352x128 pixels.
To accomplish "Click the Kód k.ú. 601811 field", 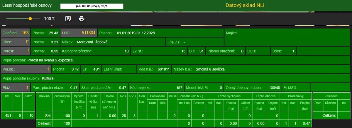I will 154,70.
